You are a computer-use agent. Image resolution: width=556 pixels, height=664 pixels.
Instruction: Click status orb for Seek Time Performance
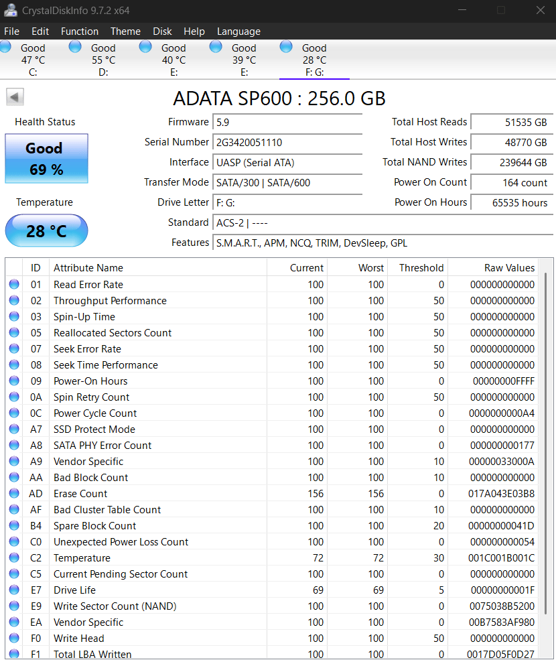coord(14,364)
